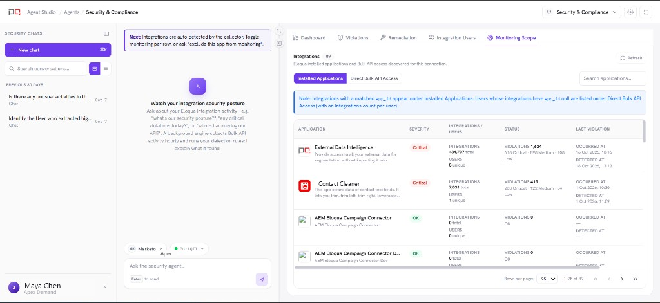Open the Violations tab
660x303 pixels.
tap(353, 38)
